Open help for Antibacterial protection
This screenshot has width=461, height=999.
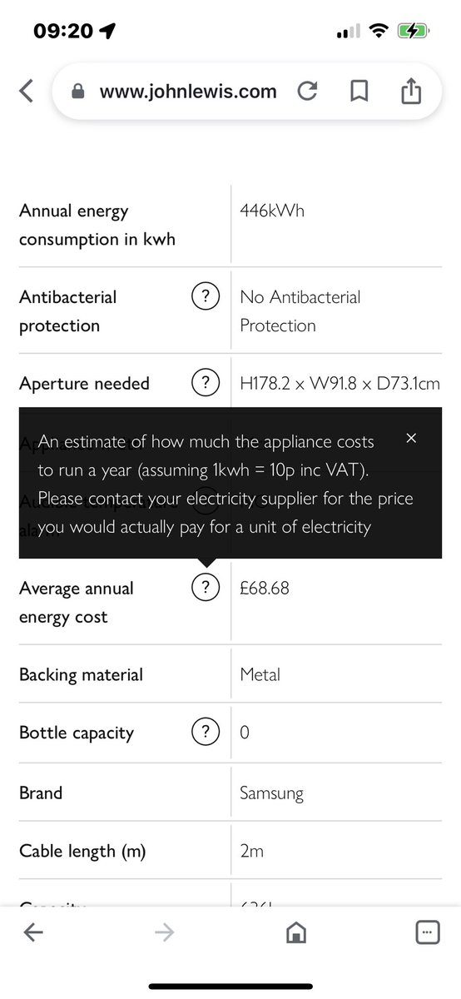pos(206,296)
